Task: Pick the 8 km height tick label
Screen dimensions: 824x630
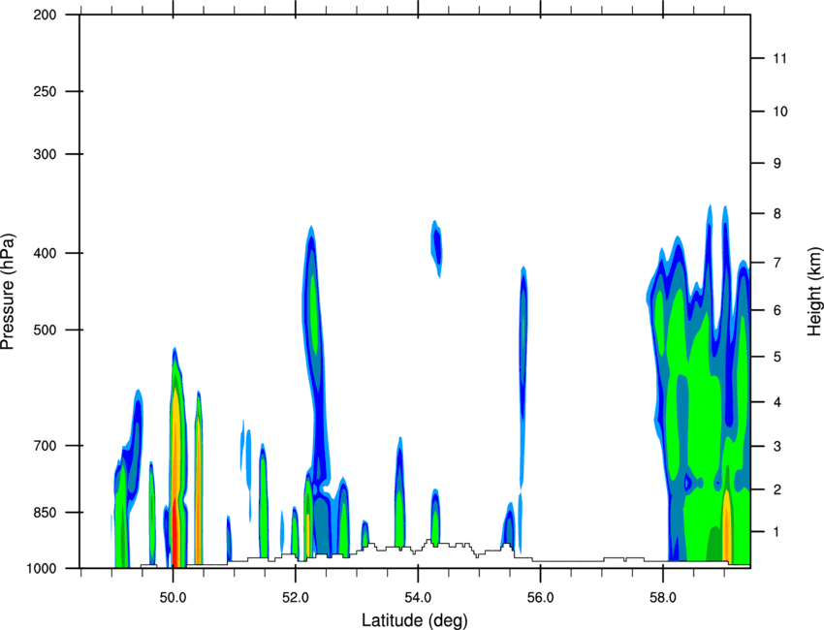Action: [x=777, y=213]
